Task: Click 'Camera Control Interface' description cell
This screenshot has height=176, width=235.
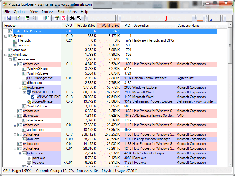Action: (x=150, y=78)
